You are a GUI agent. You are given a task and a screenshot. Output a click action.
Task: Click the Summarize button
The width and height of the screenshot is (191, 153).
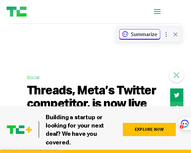click(140, 34)
